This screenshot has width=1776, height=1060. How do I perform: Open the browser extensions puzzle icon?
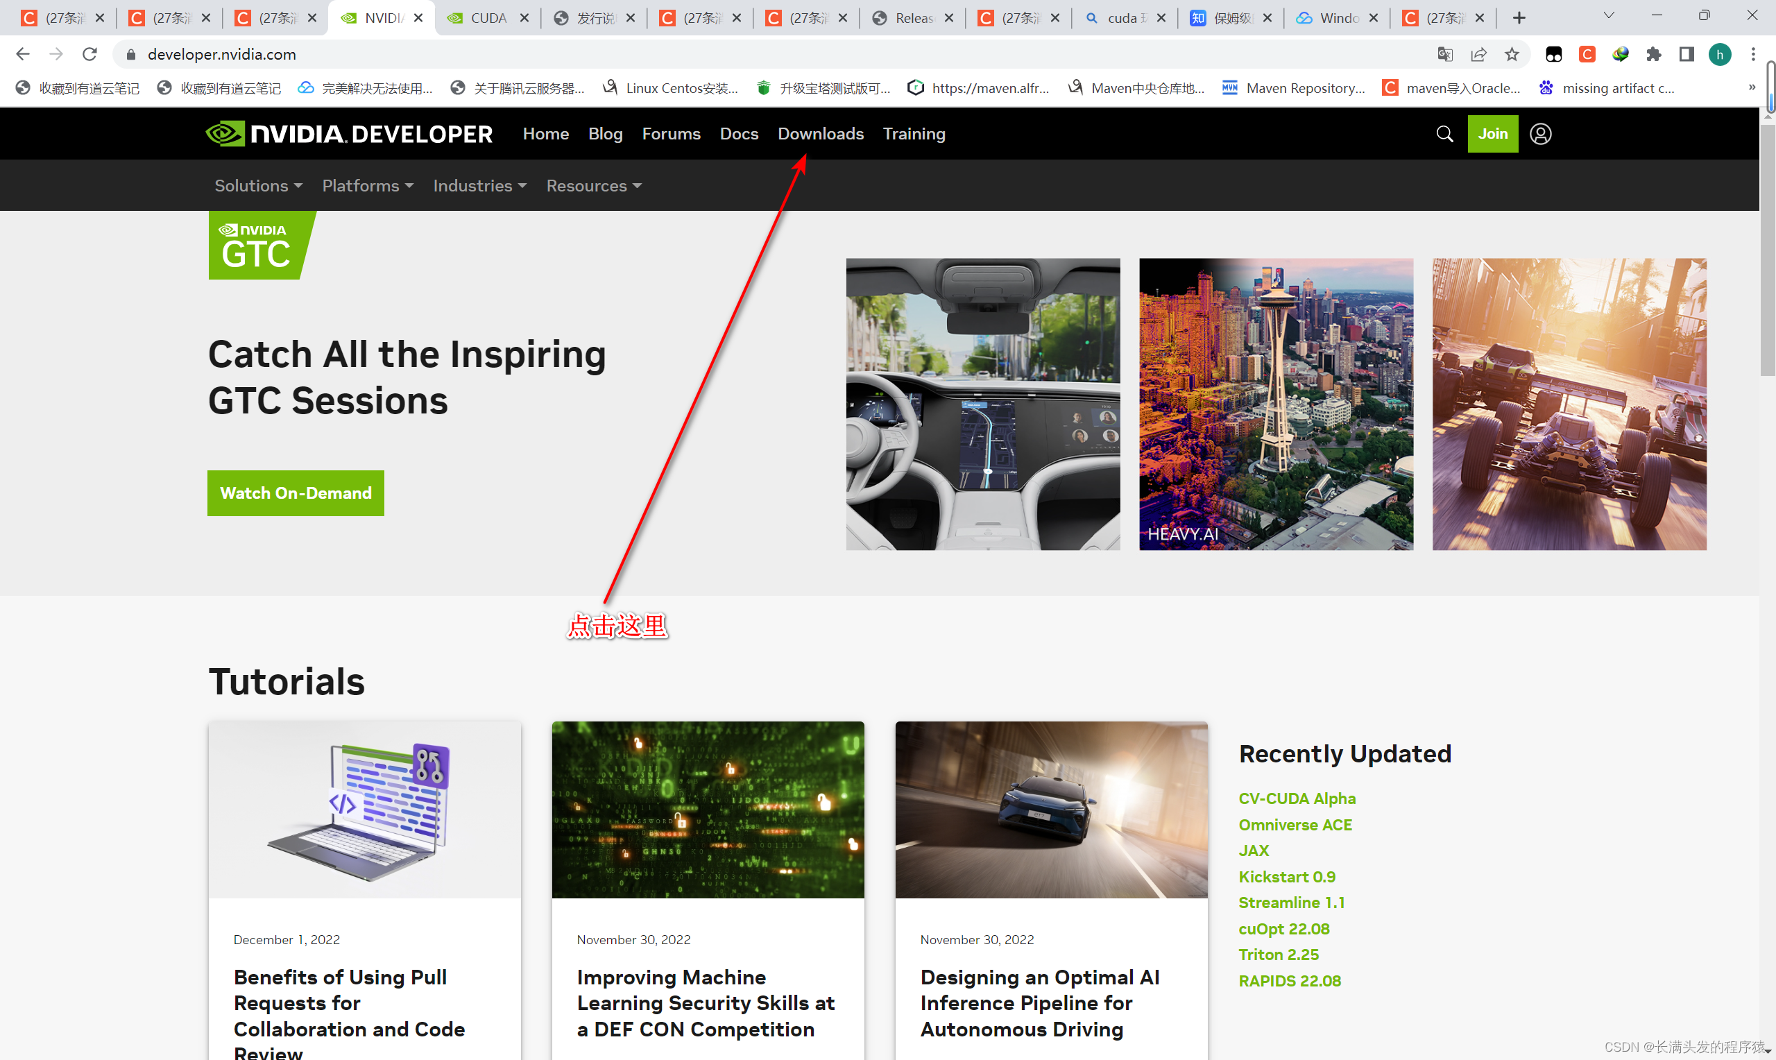(x=1653, y=54)
